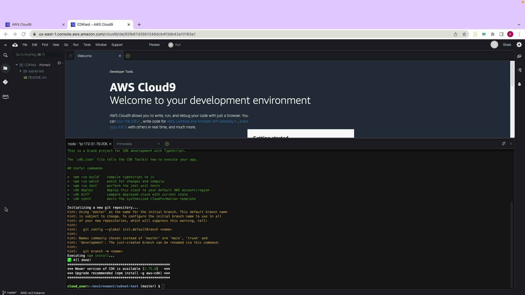Open the Search panel magnifier icon
Viewport: 525px width, 295px height.
(x=5, y=55)
